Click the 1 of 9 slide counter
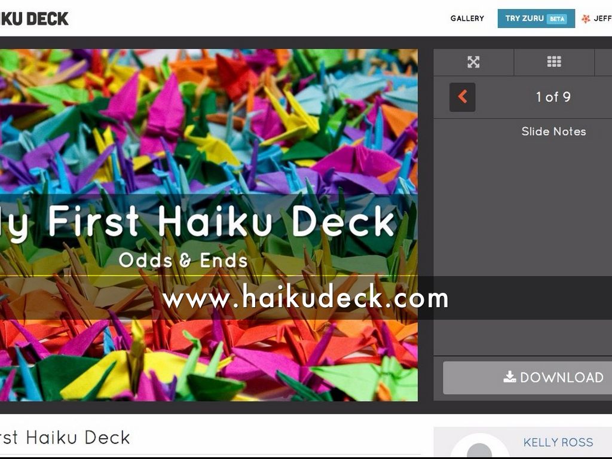Image resolution: width=612 pixels, height=459 pixels. (x=553, y=97)
